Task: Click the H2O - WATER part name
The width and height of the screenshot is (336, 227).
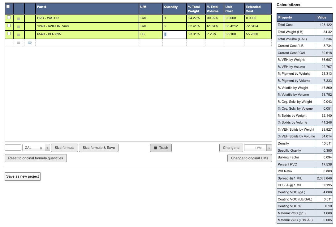Action: (48, 18)
